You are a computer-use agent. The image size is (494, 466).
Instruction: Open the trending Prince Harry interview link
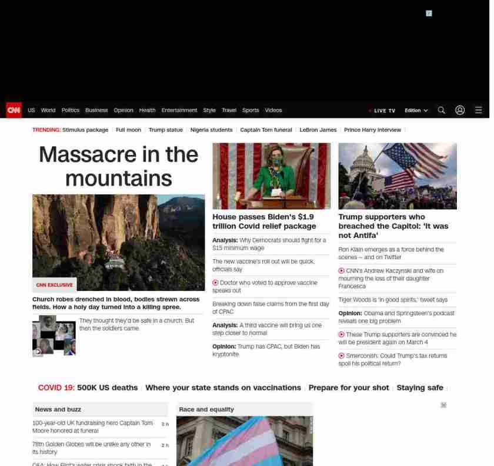click(x=372, y=130)
